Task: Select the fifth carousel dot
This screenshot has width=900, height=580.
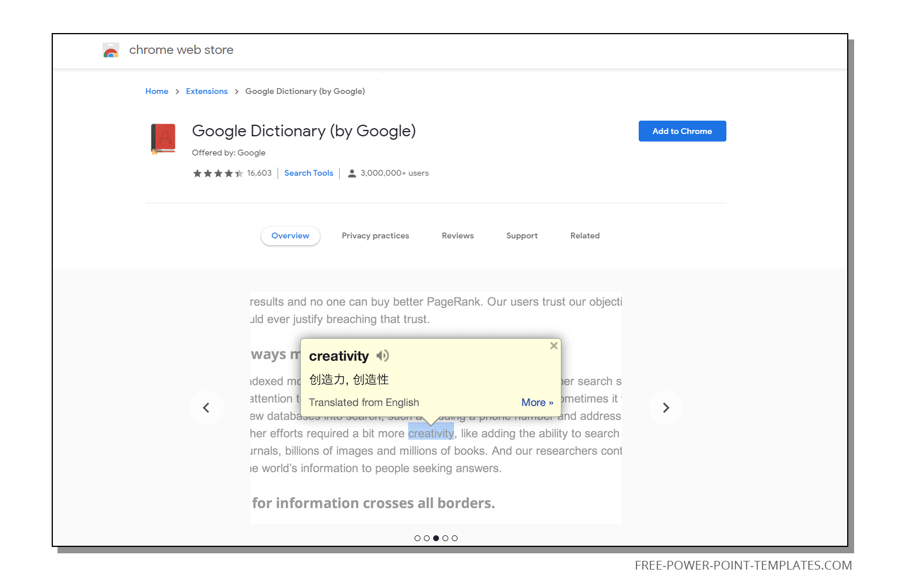Action: point(455,538)
